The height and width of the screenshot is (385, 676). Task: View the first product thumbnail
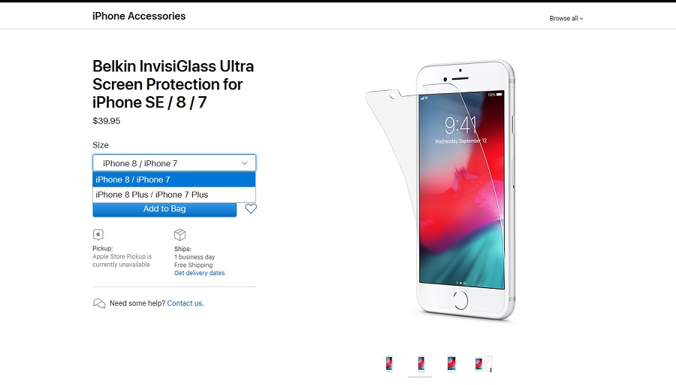[389, 363]
